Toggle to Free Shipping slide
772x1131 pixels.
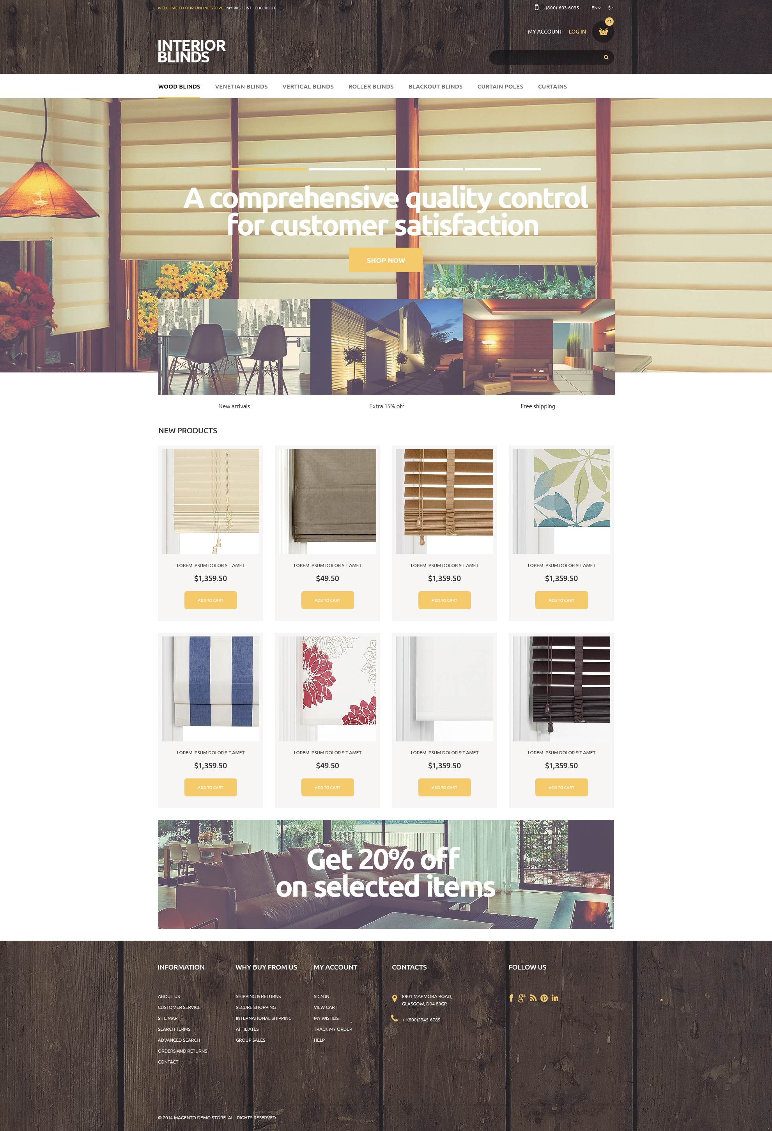point(537,406)
